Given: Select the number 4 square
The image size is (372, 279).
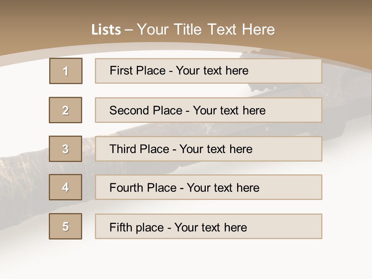Looking at the screenshot, I should [65, 187].
